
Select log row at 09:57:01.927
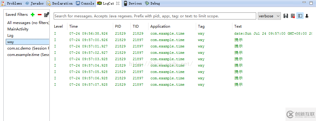coord(183,46)
